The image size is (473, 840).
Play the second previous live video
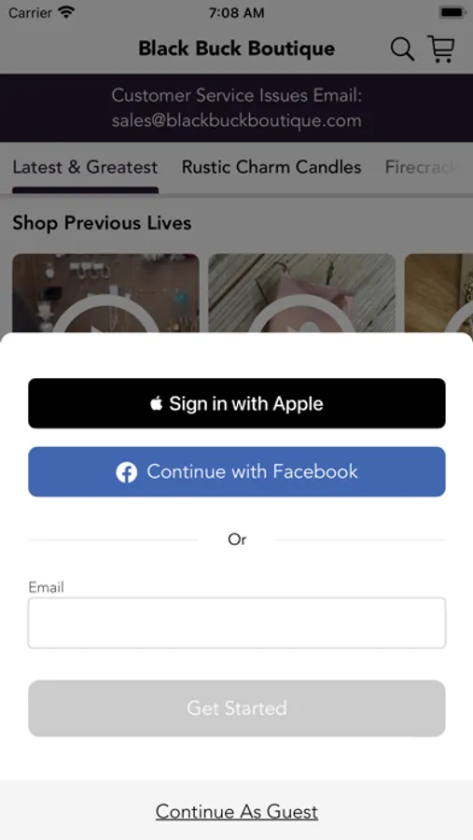[301, 294]
